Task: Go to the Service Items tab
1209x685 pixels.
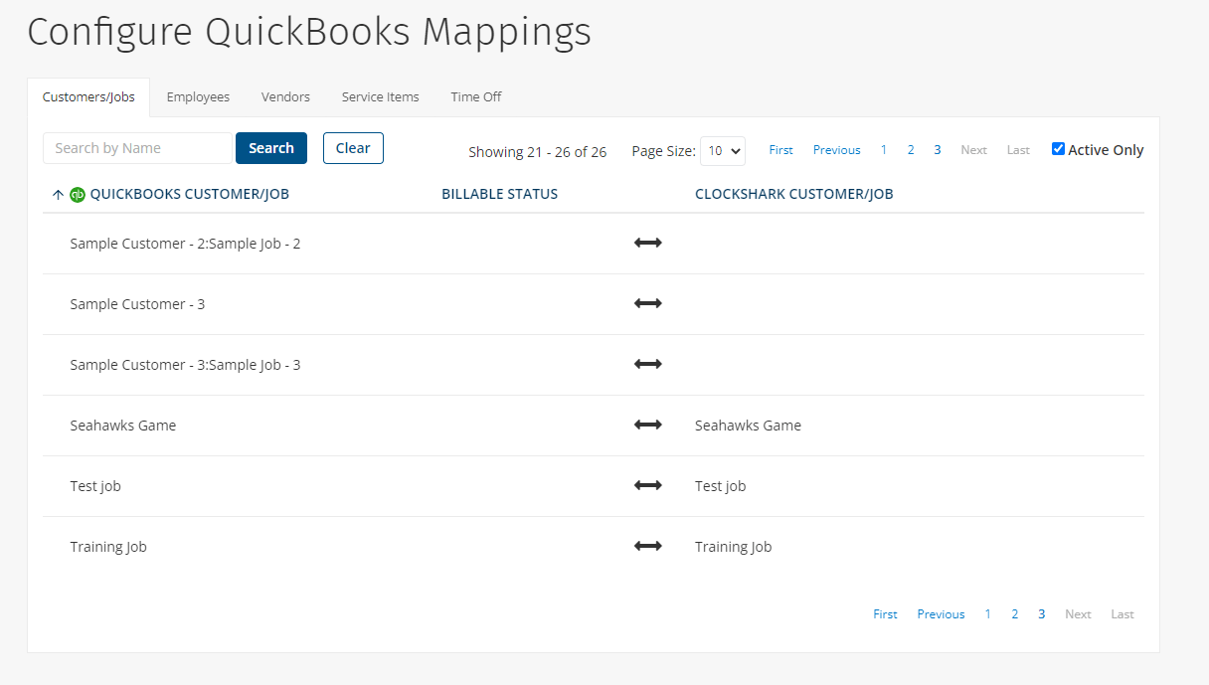Action: pos(381,97)
